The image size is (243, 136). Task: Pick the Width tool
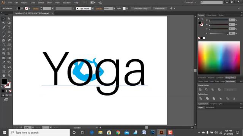4,49
